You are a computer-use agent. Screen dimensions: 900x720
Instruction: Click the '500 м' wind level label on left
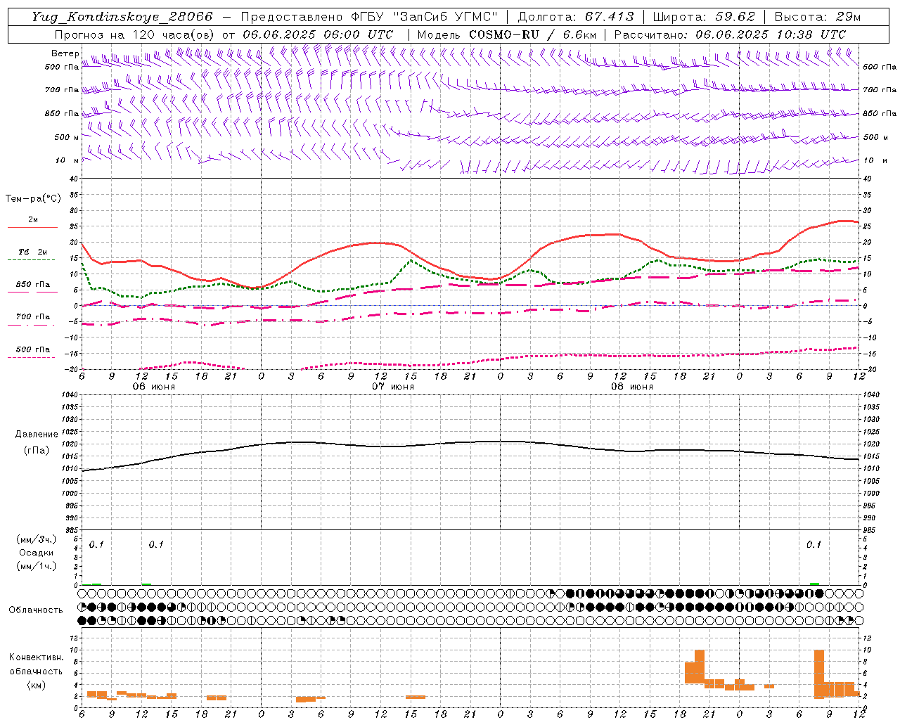(67, 137)
